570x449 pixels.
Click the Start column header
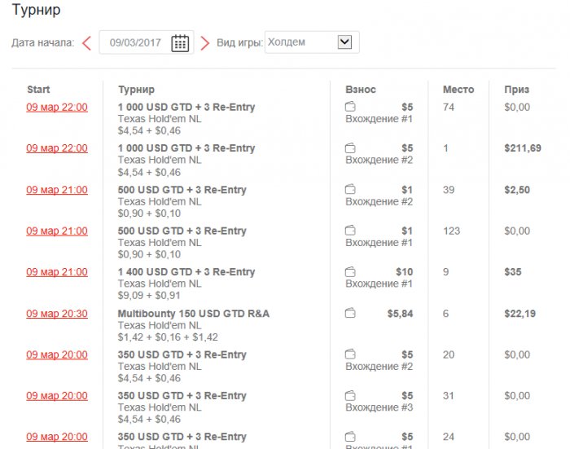click(x=38, y=90)
